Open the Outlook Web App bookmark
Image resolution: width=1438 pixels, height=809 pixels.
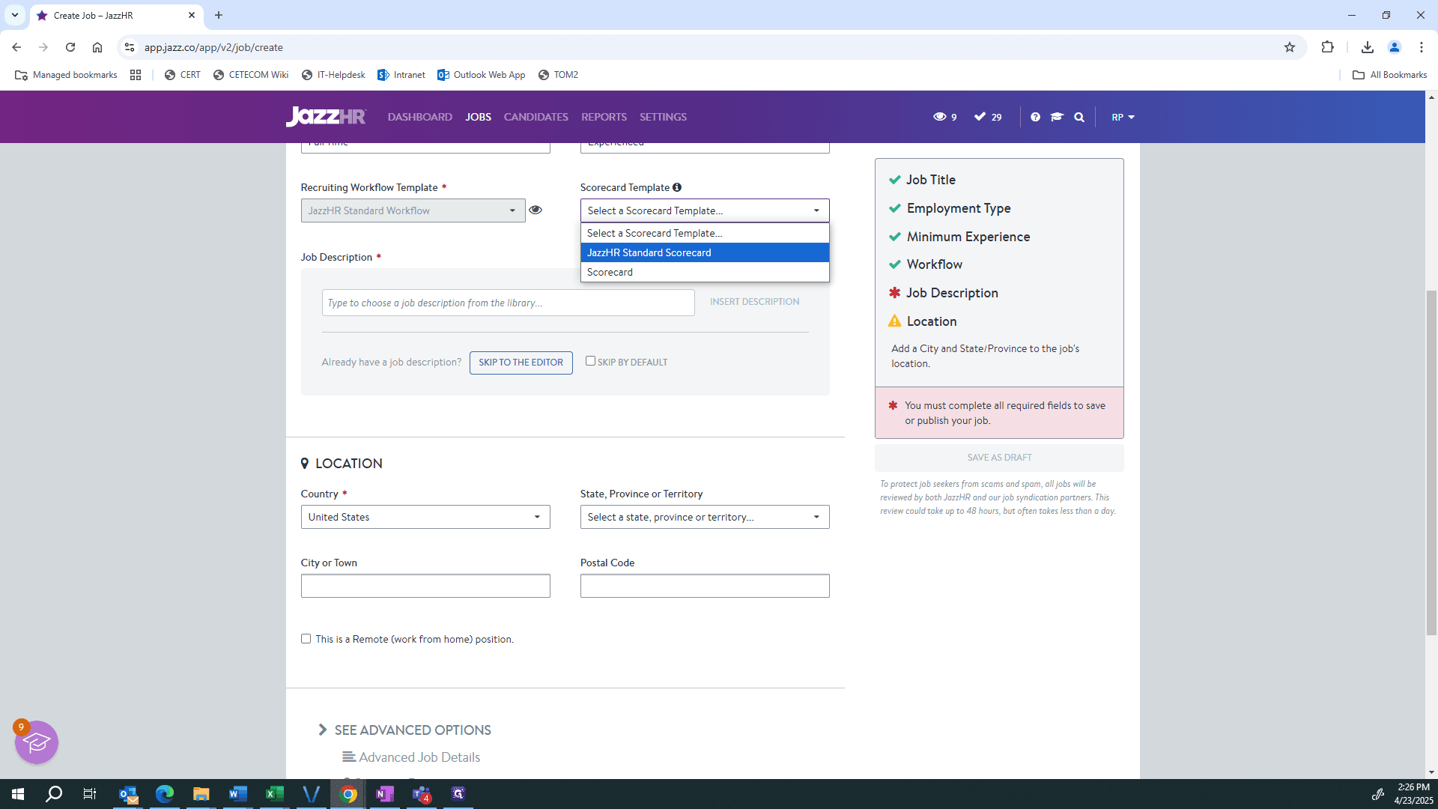click(x=482, y=75)
